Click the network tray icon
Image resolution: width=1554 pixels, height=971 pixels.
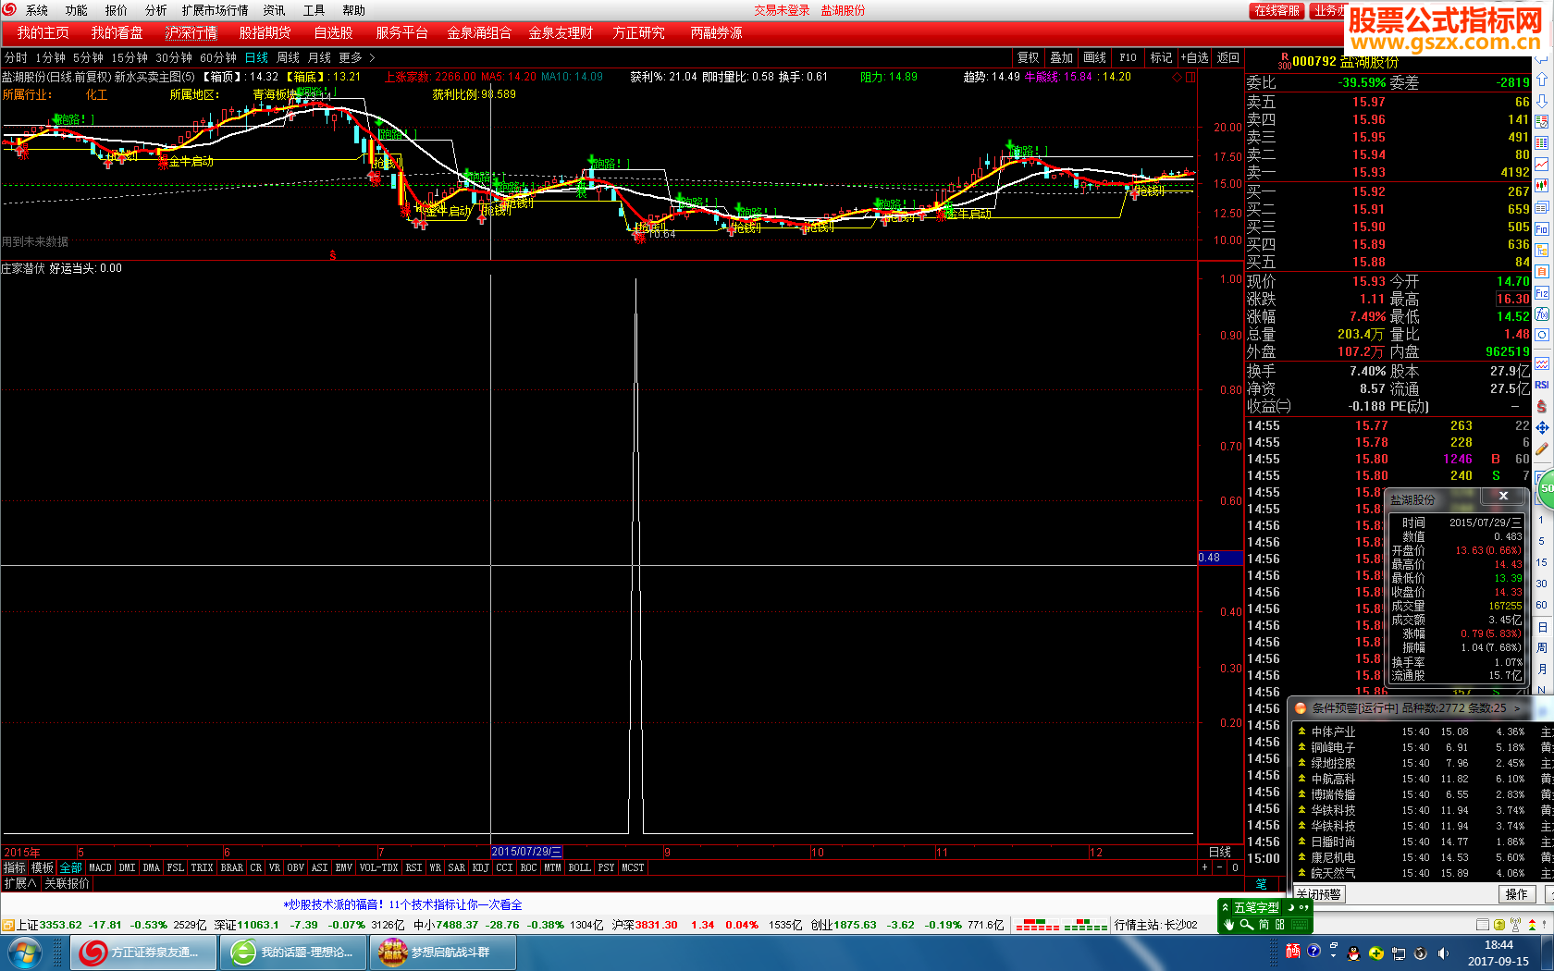point(1399,953)
